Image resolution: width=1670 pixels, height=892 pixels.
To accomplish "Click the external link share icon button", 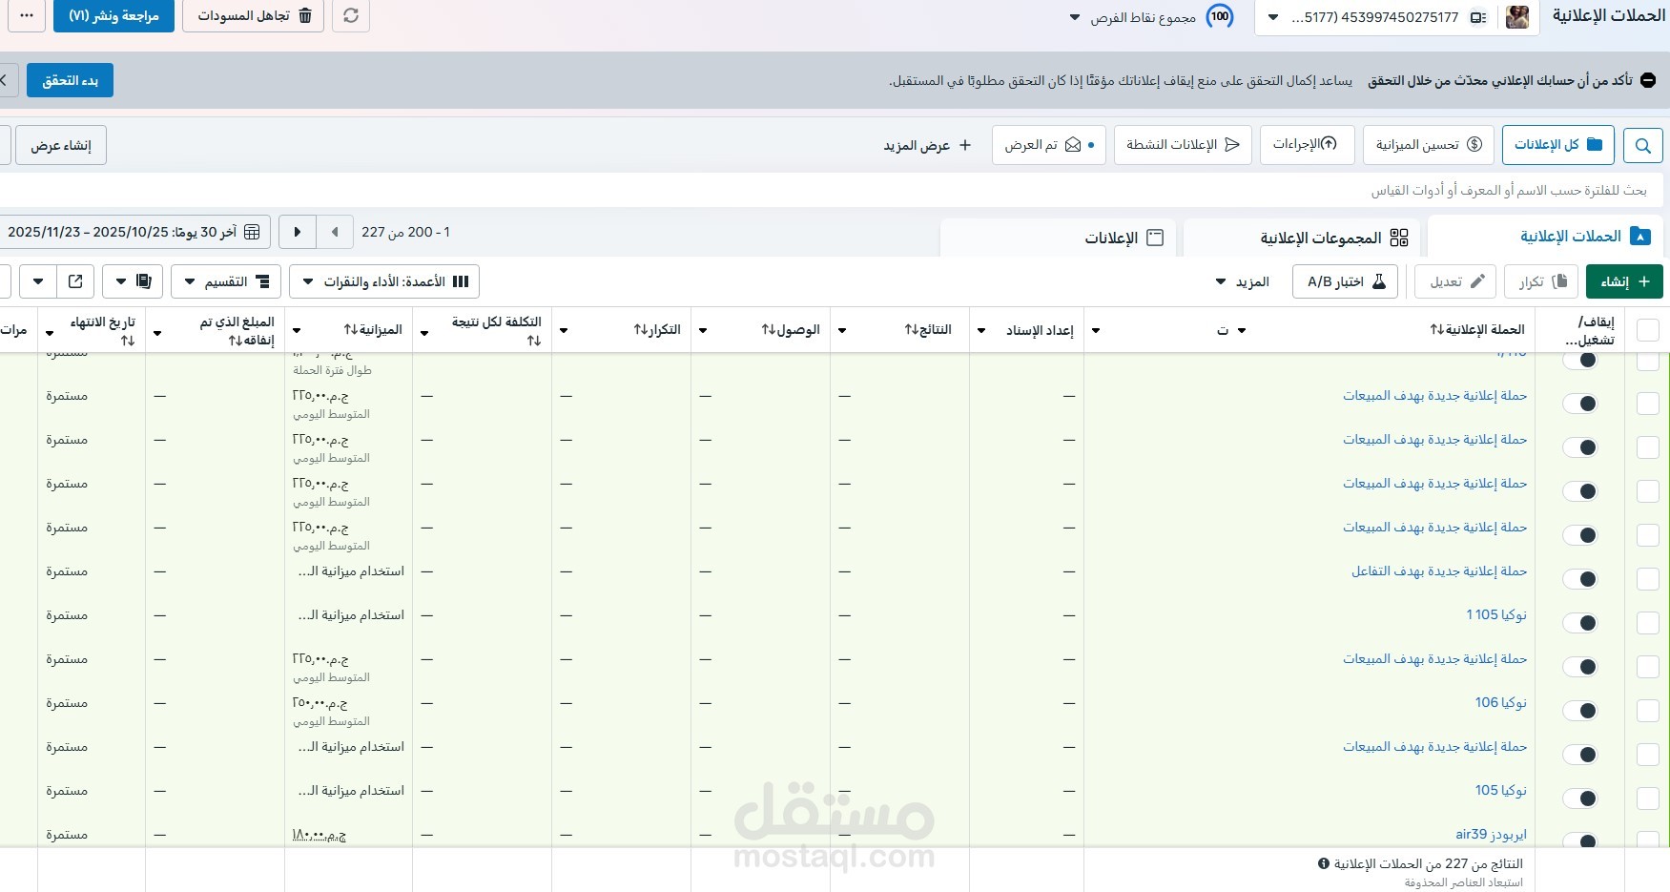I will tap(75, 281).
